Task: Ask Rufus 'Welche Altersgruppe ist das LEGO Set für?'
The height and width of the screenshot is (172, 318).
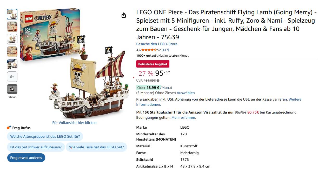Action: click(x=45, y=136)
